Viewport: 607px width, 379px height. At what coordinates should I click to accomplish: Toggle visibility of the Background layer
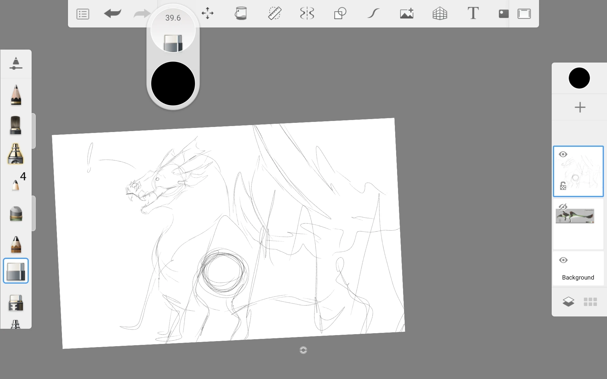563,260
